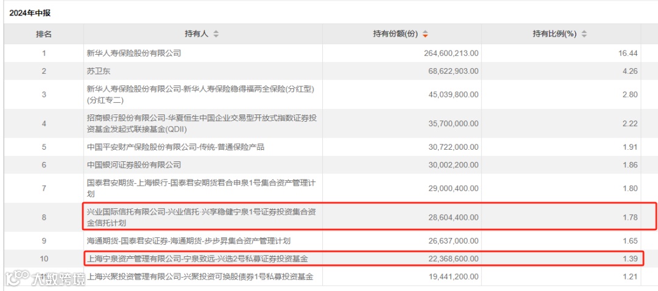Select shares value 30,002,200.00
This screenshot has width=658, height=291.
pos(453,164)
